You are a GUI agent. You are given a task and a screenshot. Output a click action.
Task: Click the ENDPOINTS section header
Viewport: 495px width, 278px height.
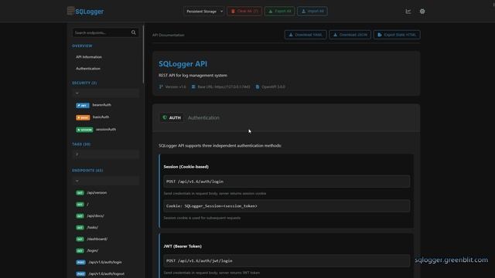point(87,170)
